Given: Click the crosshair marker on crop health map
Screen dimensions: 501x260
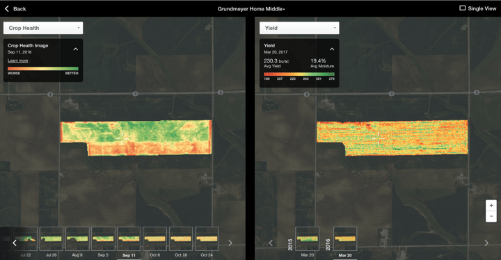Looking at the screenshot, I should click(x=122, y=138).
